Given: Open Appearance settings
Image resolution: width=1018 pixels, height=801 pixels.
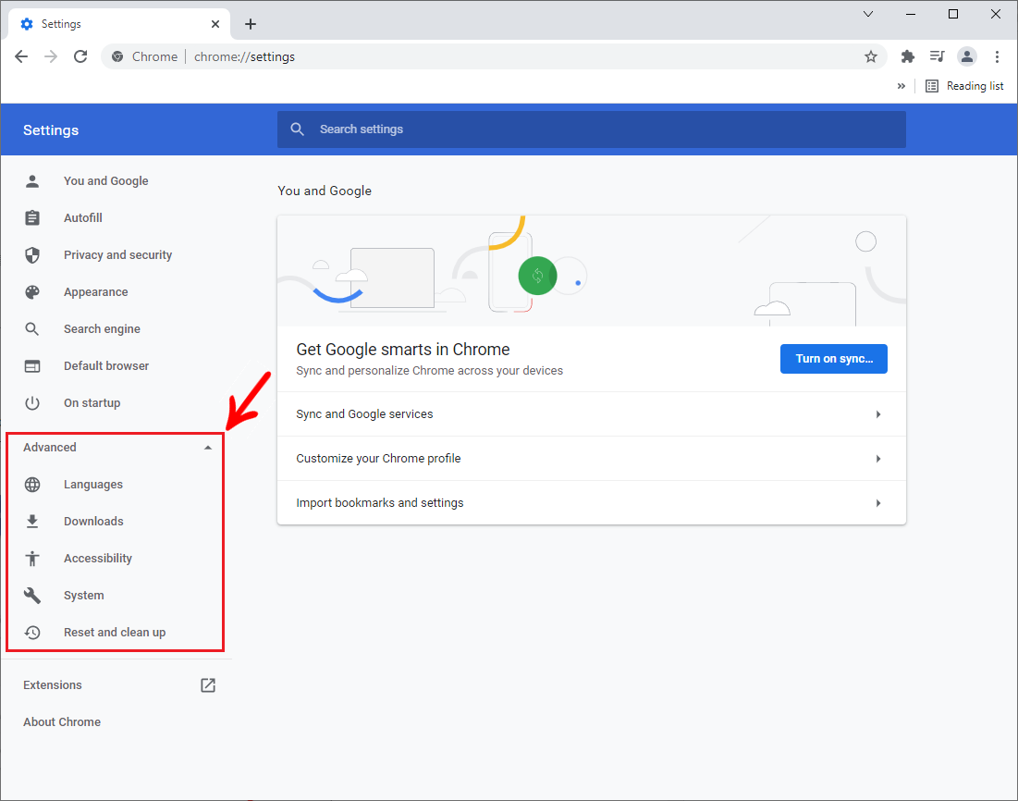Looking at the screenshot, I should [x=95, y=291].
